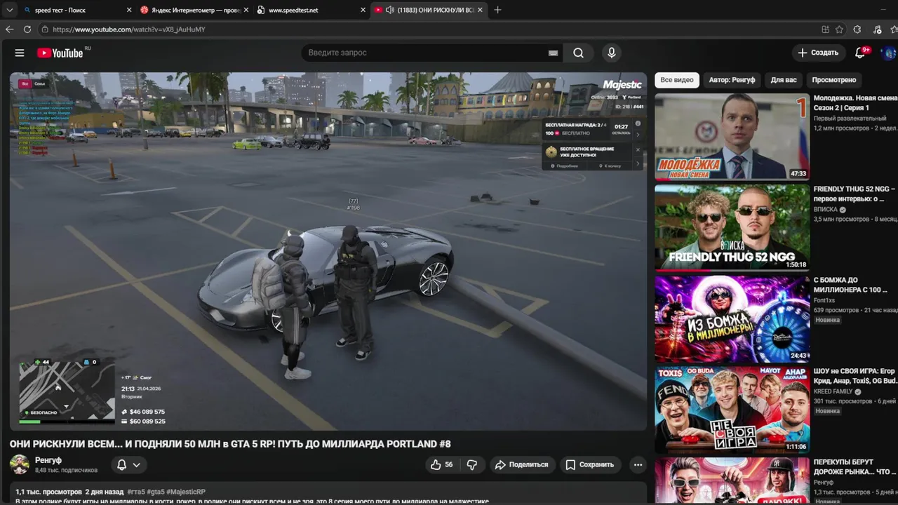This screenshot has height=505, width=898.
Task: Open the browser extensions puzzle icon
Action: click(857, 29)
